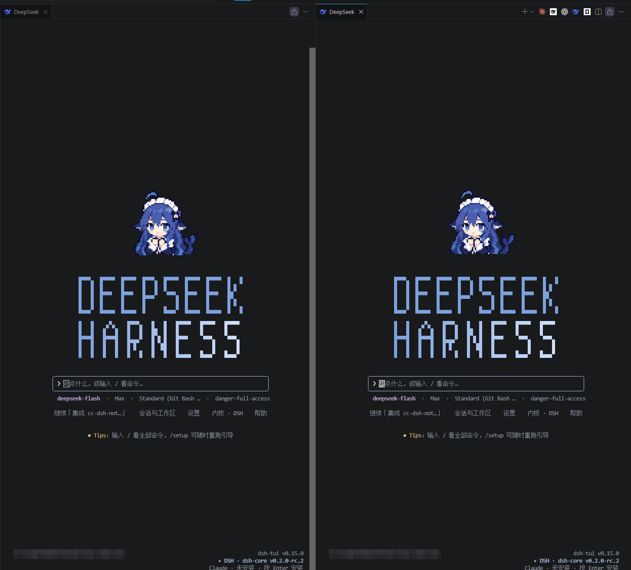Click dsh-tui v0.15.0 text in right pane

596,553
